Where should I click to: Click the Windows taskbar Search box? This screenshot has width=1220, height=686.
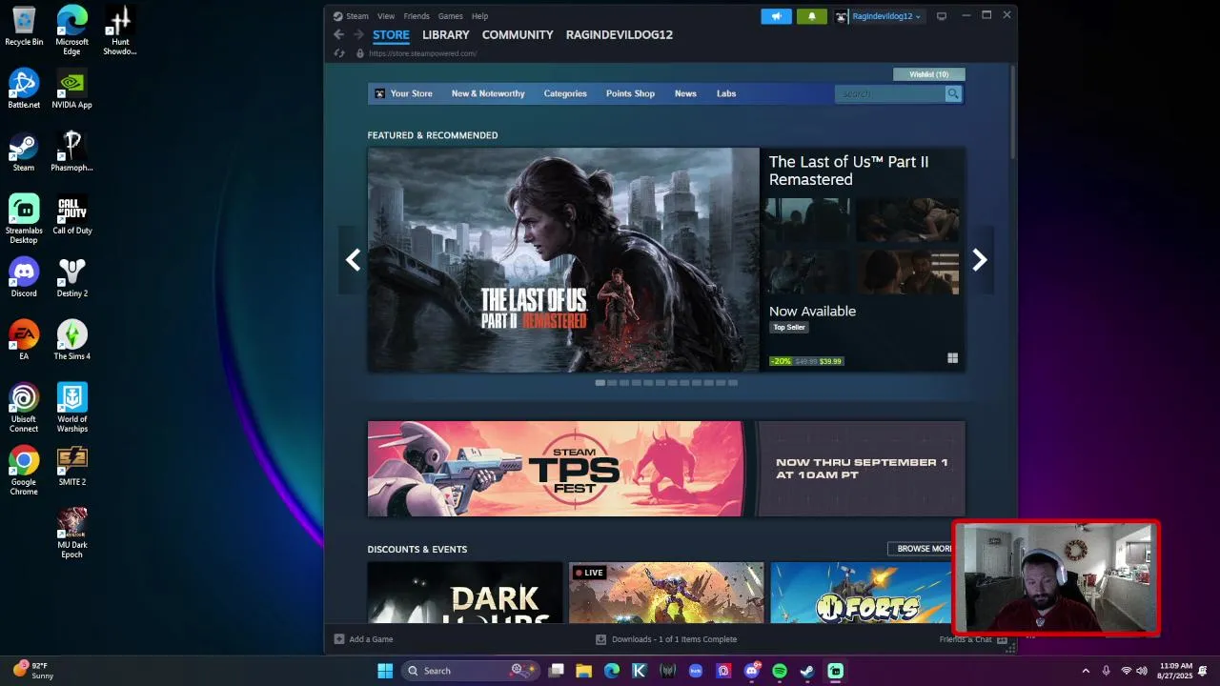coord(469,671)
